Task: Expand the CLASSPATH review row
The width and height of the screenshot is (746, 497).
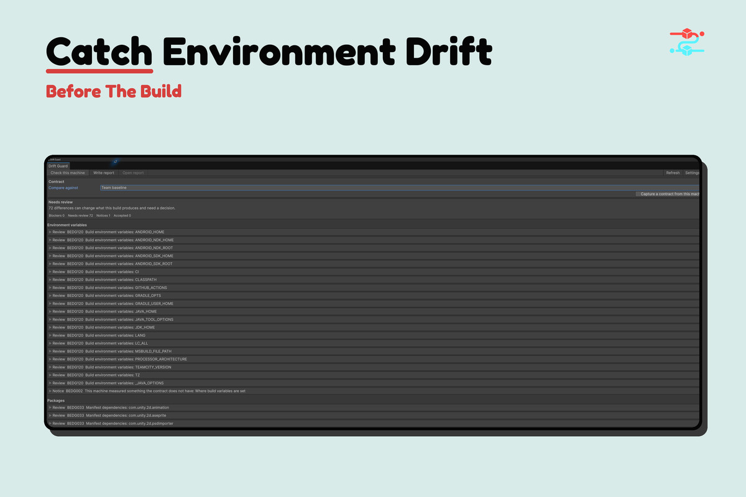Action: (374, 280)
